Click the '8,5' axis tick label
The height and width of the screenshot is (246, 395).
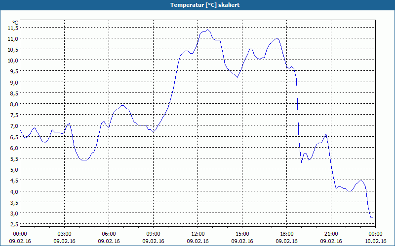14,93
